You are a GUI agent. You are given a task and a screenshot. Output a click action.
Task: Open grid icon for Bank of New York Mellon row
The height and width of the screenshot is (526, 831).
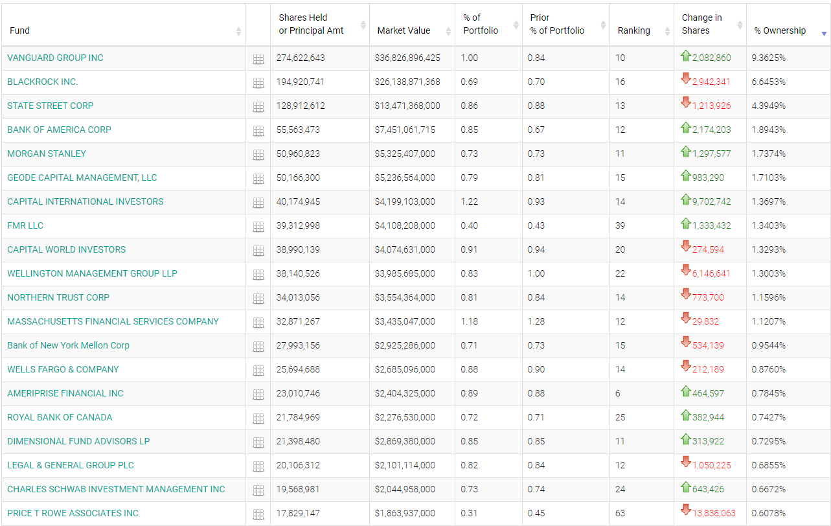pos(258,347)
